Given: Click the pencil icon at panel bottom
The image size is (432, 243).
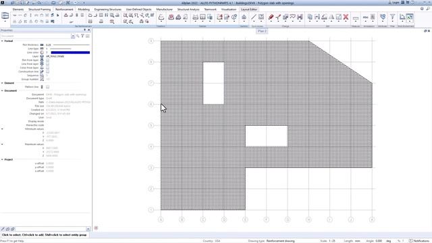Looking at the screenshot, I should pos(3,229).
